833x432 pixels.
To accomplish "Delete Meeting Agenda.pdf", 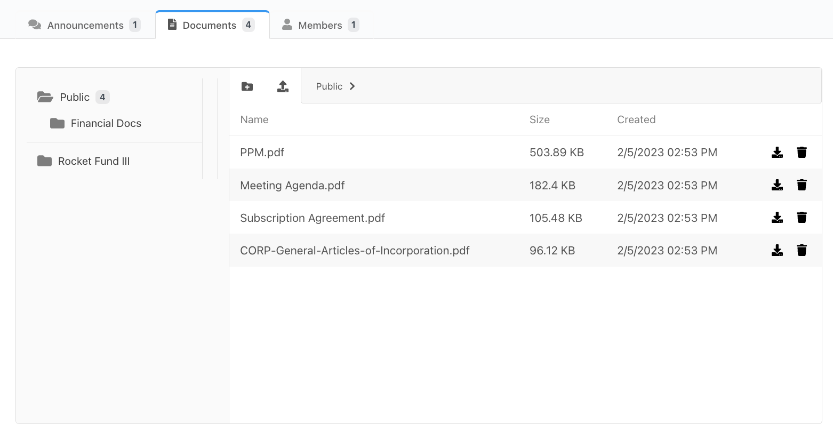I will (802, 185).
